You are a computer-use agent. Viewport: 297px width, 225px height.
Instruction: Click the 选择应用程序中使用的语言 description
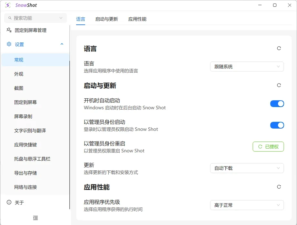click(111, 71)
